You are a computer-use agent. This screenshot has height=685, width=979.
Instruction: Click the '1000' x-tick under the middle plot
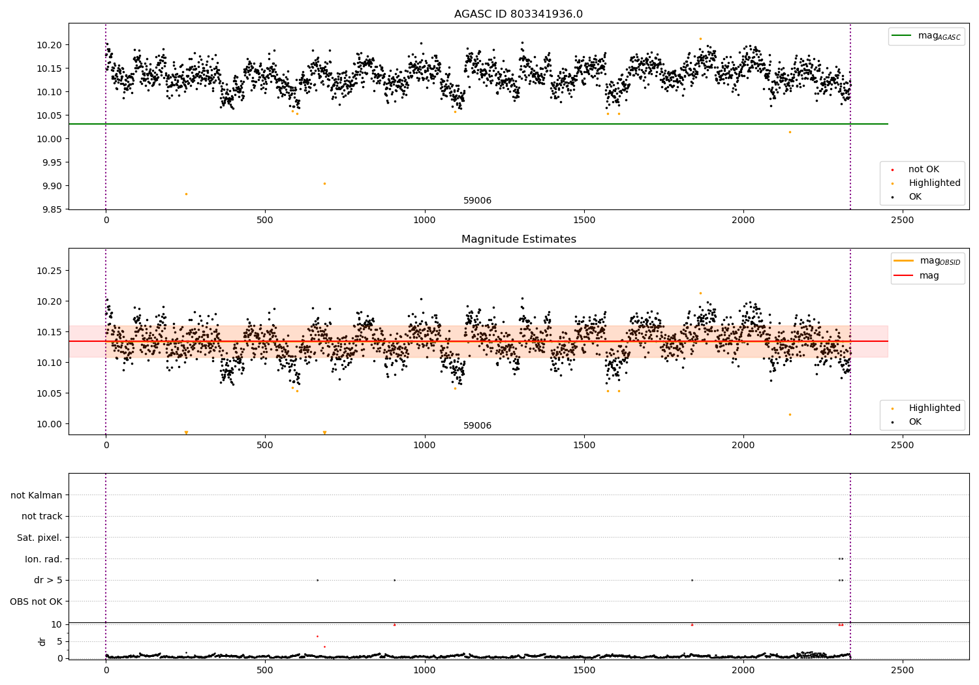[x=425, y=446]
